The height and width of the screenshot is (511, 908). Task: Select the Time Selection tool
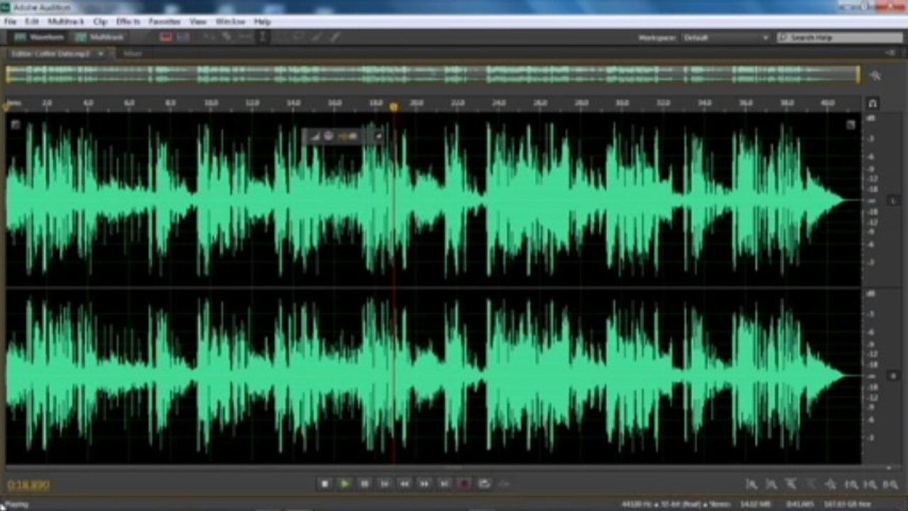coord(263,37)
